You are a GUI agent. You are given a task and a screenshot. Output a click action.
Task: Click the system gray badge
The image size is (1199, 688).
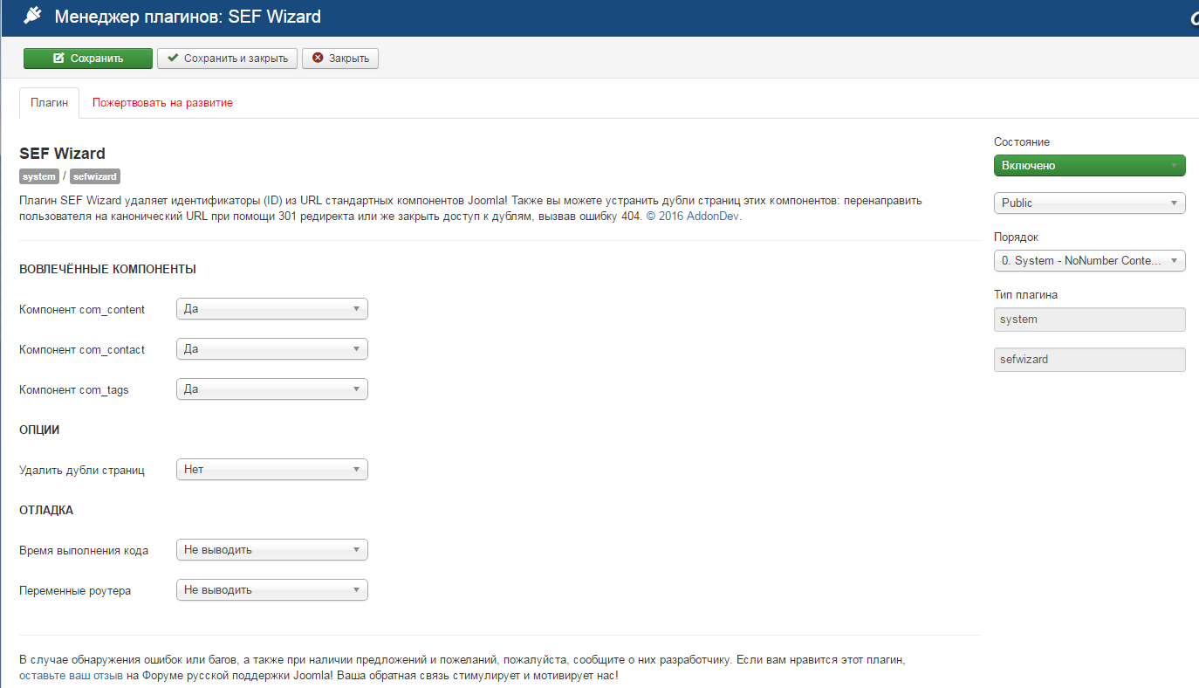pos(39,176)
